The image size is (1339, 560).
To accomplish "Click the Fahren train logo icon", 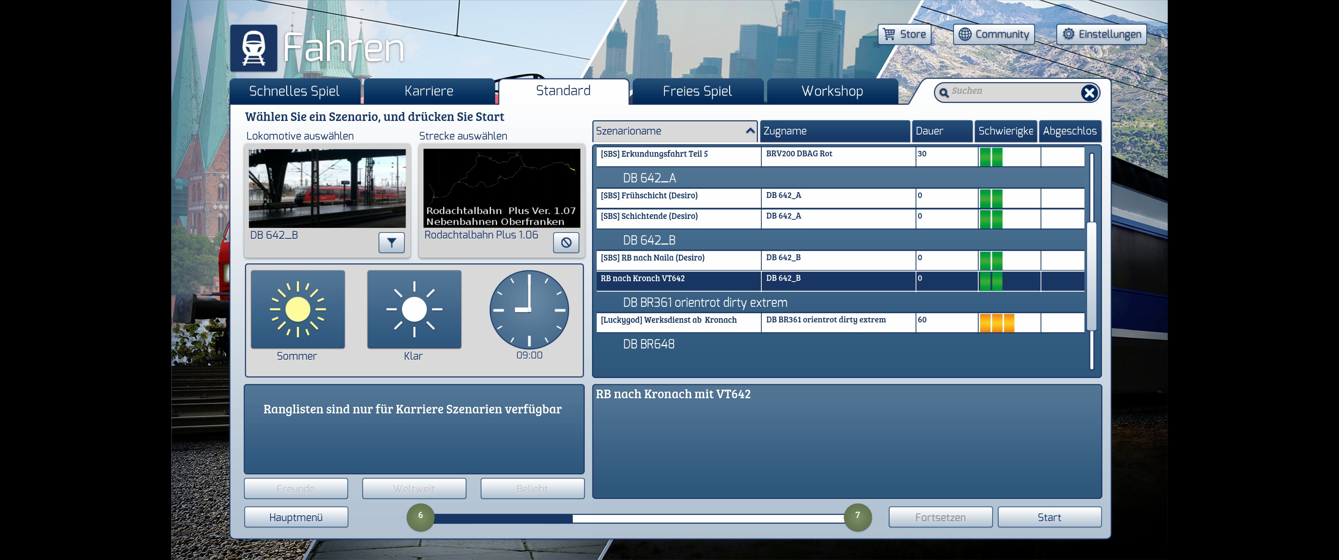I will [x=254, y=48].
